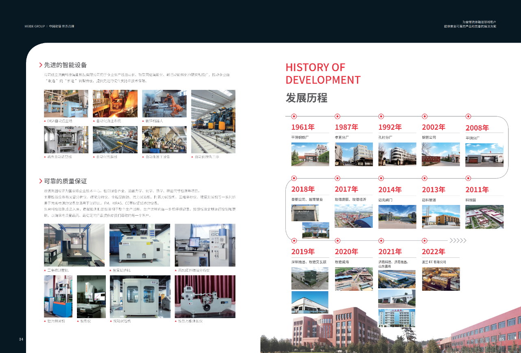521x353 pixels.
Task: Click the 1992年 year label
Action: click(390, 127)
